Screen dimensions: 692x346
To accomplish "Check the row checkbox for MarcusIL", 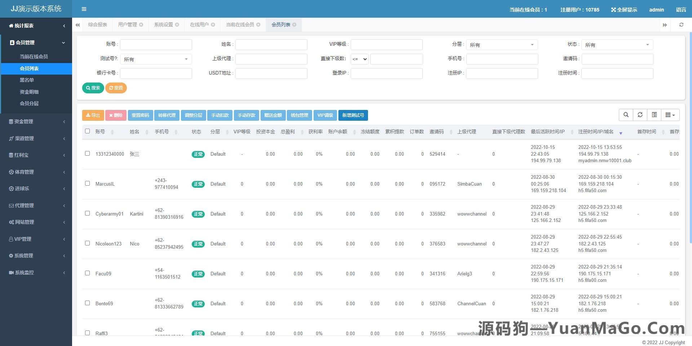I will (x=87, y=183).
